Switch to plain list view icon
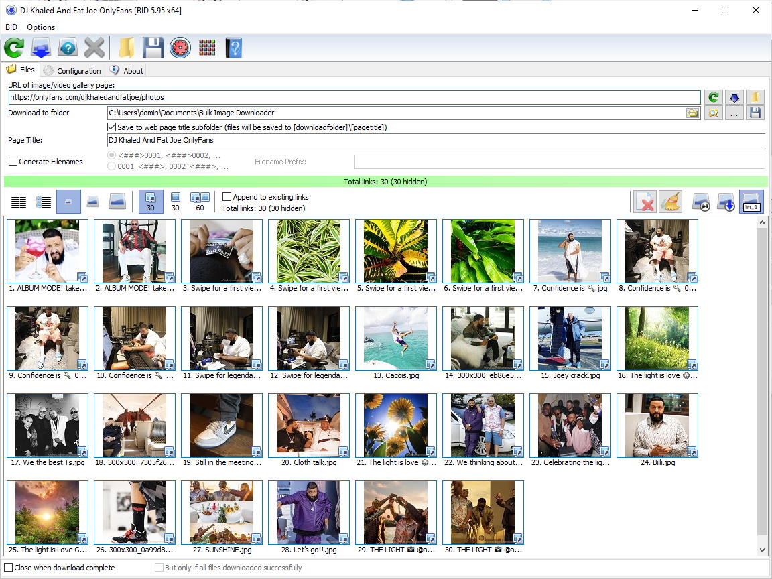 tap(19, 202)
